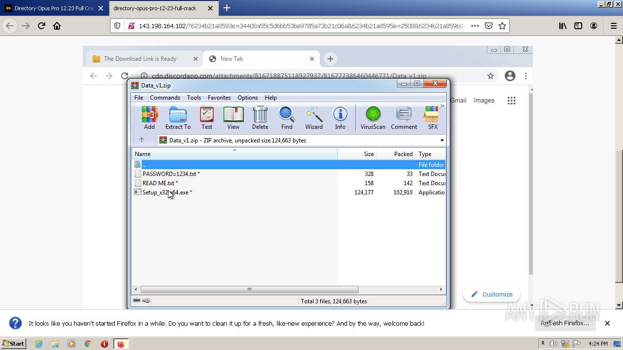Open Find magnifier tool
Viewport: 623px width, 350px height.
[287, 118]
